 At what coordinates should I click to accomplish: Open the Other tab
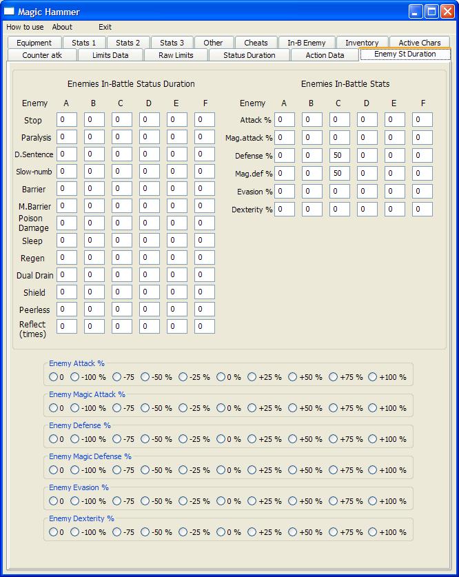click(214, 43)
